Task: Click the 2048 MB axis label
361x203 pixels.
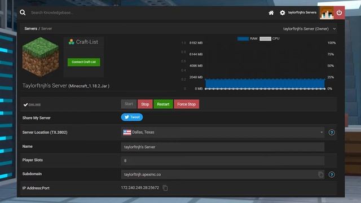Action: pos(196,77)
